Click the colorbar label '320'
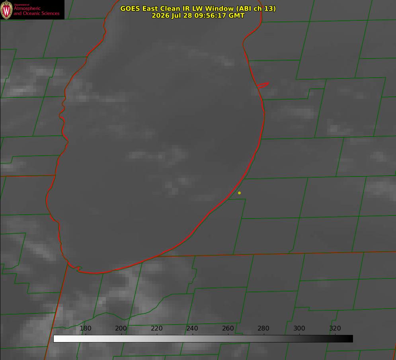 (x=335, y=328)
